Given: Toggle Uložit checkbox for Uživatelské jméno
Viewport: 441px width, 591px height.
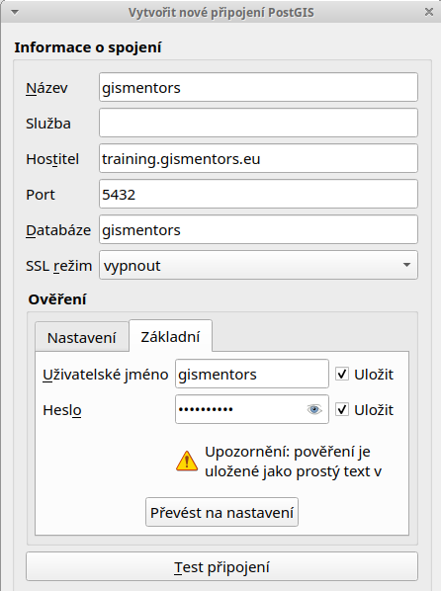Looking at the screenshot, I should coord(342,374).
